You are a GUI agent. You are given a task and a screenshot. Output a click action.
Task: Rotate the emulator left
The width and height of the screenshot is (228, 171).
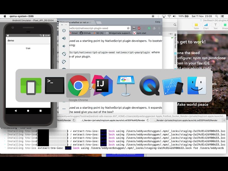coord(64,54)
